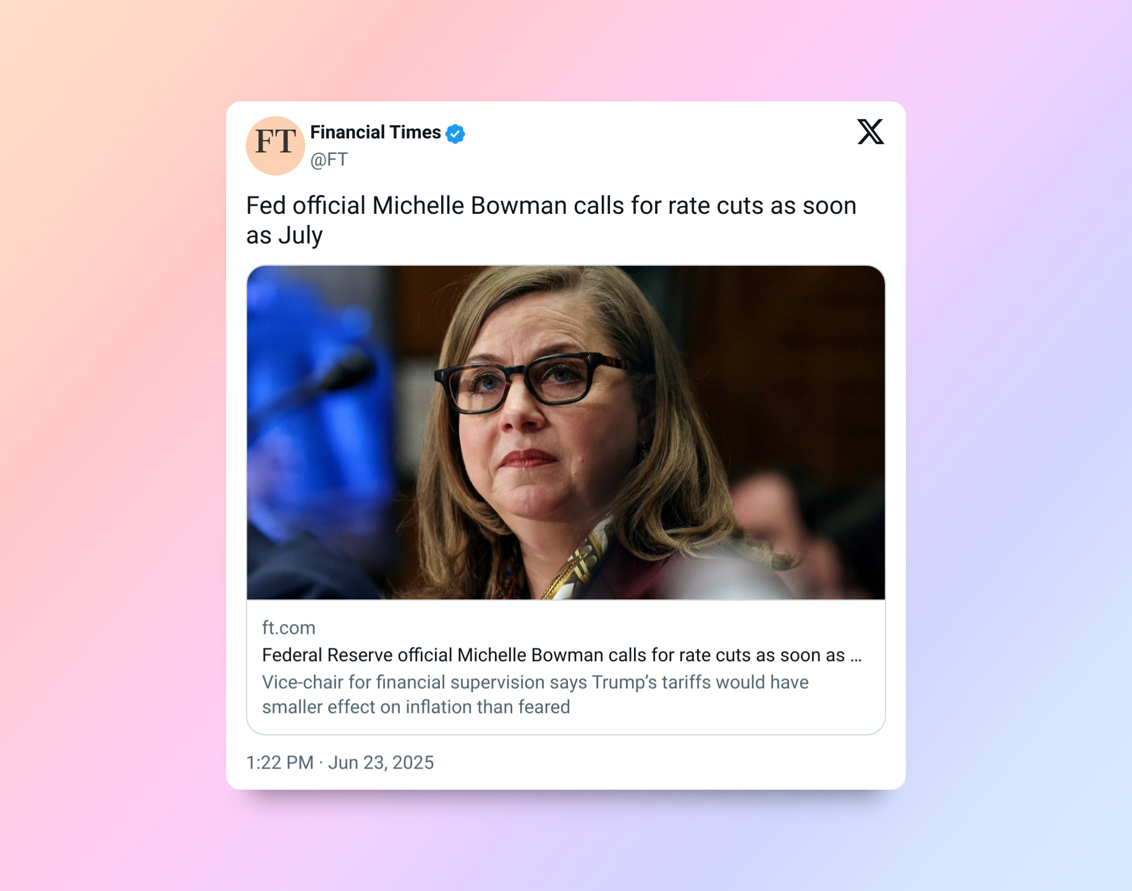Click the gradient background outside the card
This screenshot has height=891, width=1132.
pyautogui.click(x=111, y=433)
